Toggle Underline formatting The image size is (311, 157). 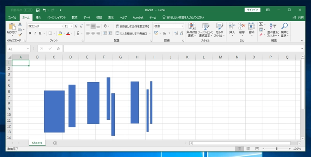tap(40, 33)
